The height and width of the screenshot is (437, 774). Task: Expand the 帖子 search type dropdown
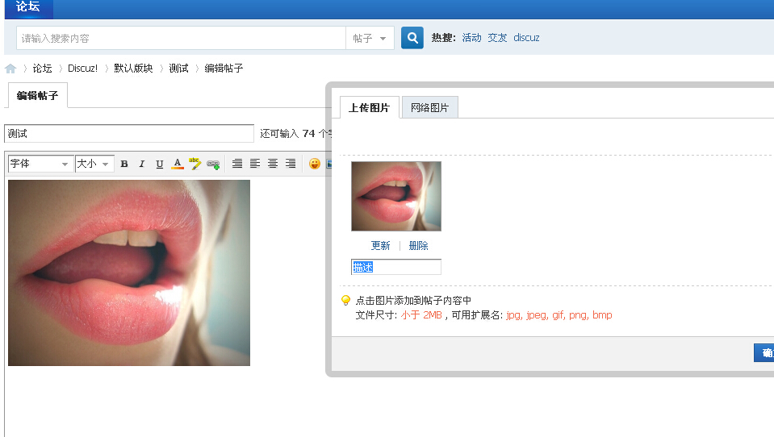(370, 38)
